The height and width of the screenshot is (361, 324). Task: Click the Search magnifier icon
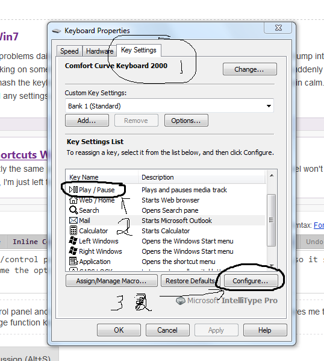(x=73, y=210)
